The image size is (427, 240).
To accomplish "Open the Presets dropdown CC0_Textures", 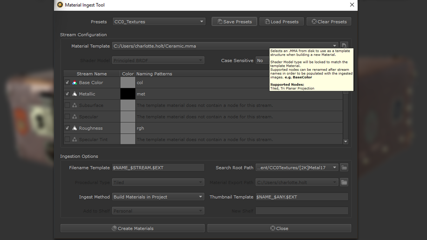I will pos(159,21).
